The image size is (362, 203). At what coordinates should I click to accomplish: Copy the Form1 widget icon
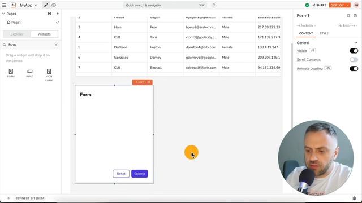coord(348,16)
